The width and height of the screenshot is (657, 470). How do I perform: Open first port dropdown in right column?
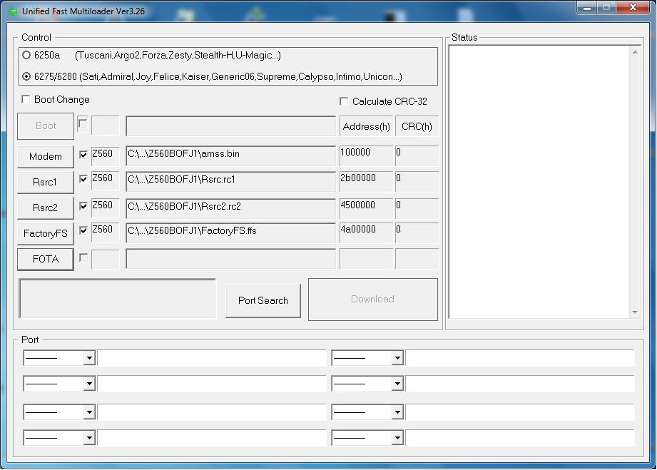point(397,358)
